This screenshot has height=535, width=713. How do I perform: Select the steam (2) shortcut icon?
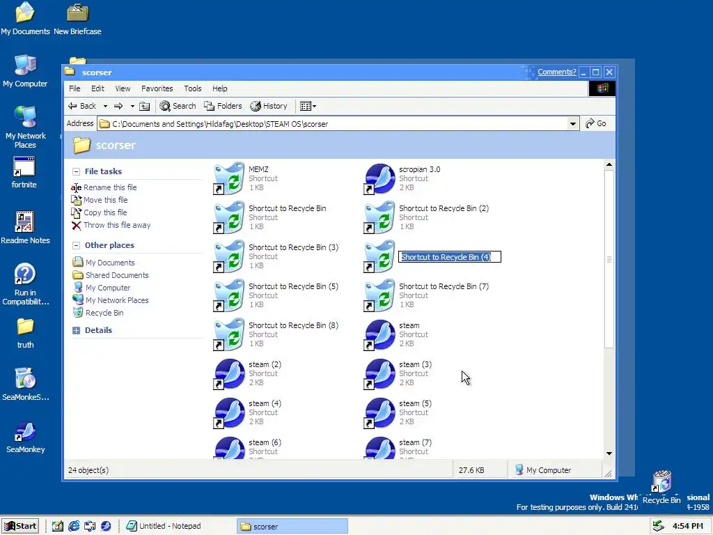[x=228, y=374]
